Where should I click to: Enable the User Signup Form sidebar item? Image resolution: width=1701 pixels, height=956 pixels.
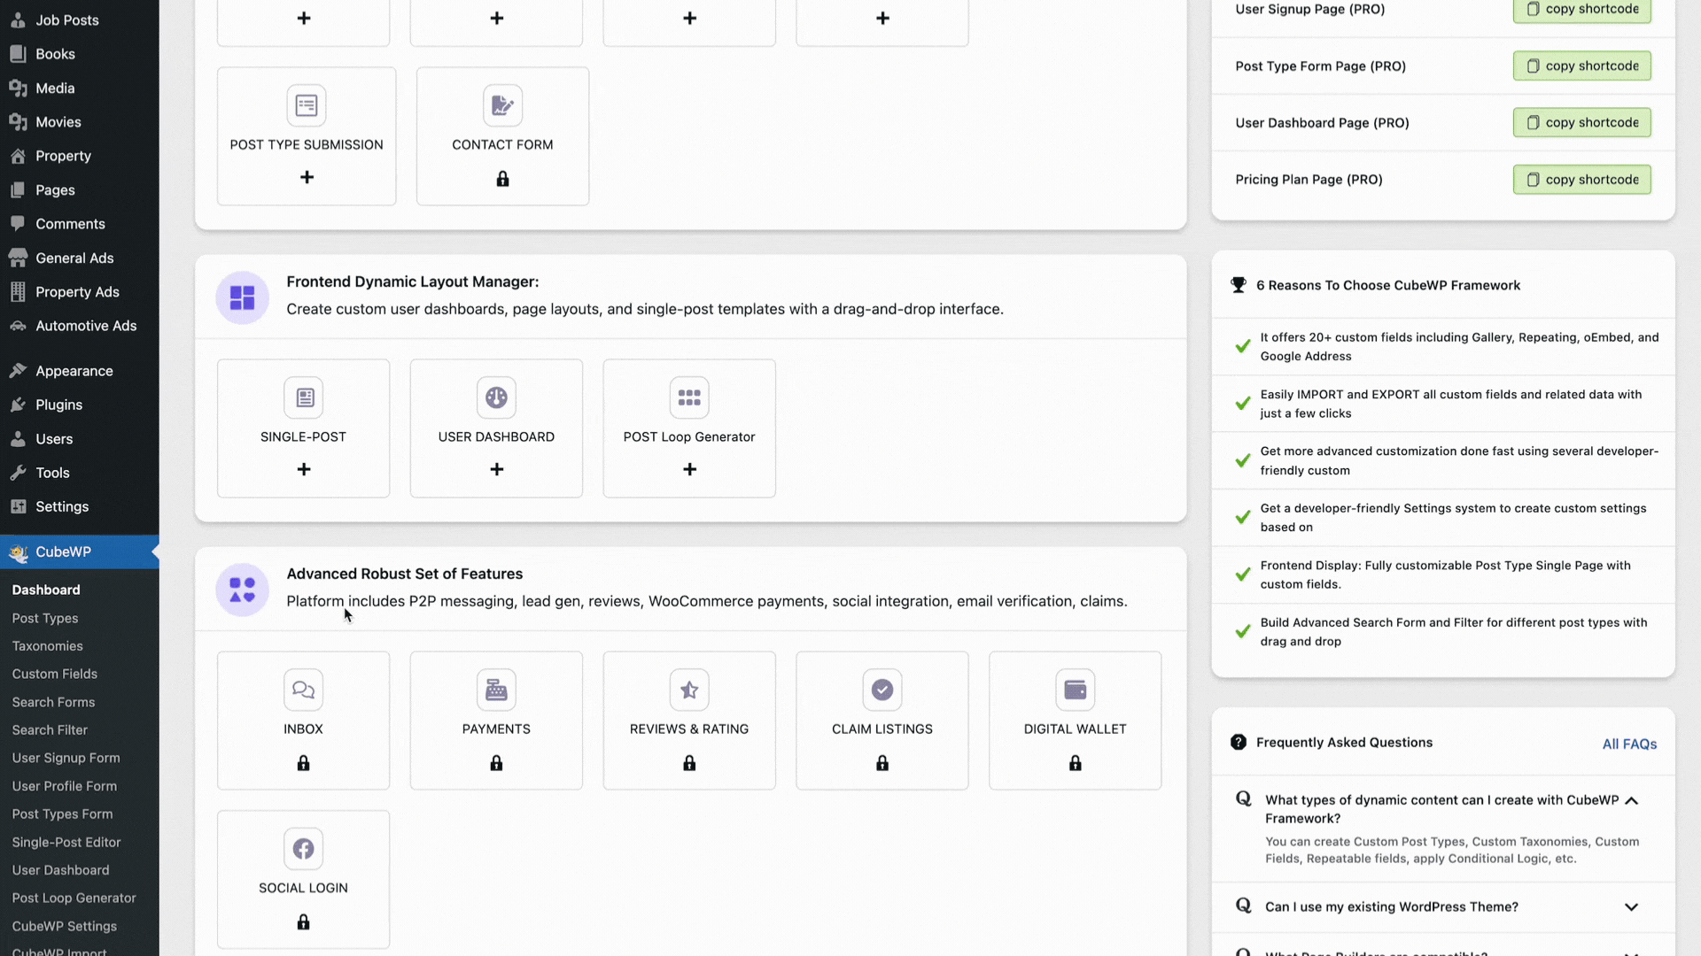66,758
